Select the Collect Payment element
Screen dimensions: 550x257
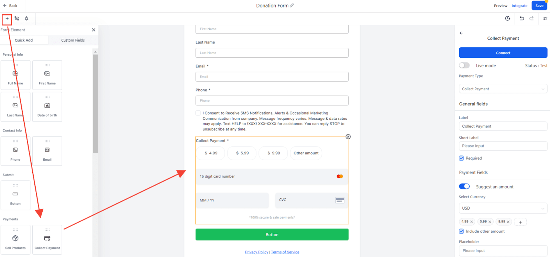(47, 240)
